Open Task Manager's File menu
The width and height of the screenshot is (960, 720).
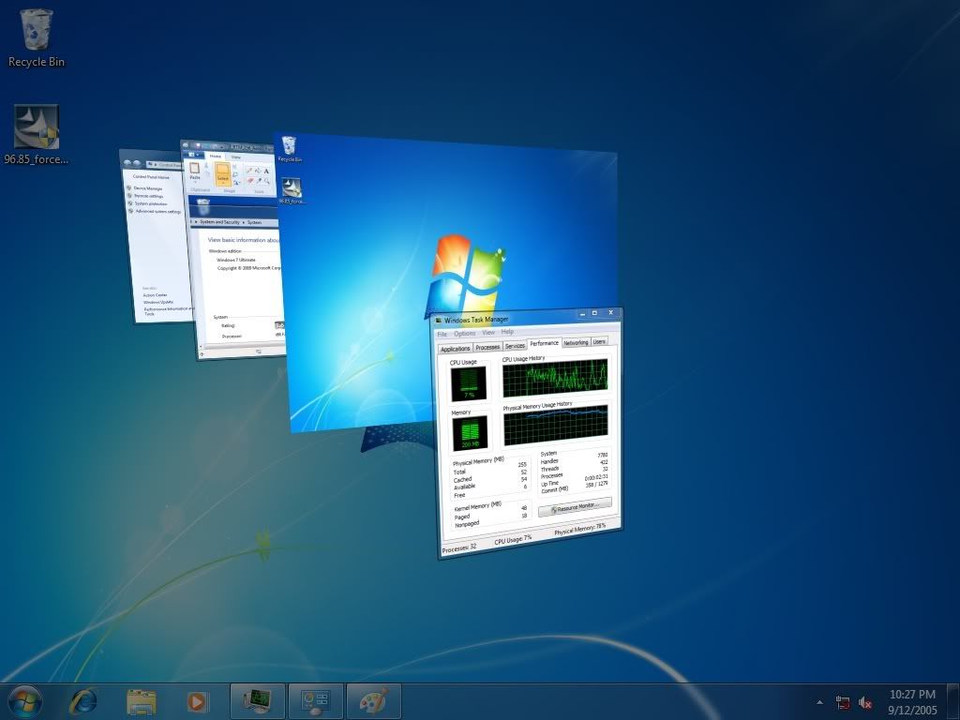tap(442, 335)
